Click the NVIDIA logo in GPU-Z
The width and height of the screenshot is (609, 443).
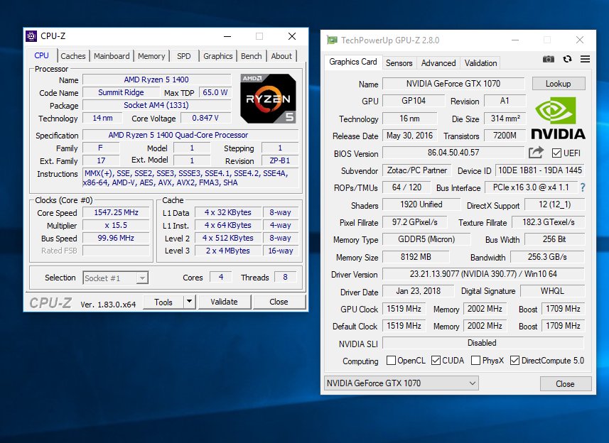[x=558, y=119]
